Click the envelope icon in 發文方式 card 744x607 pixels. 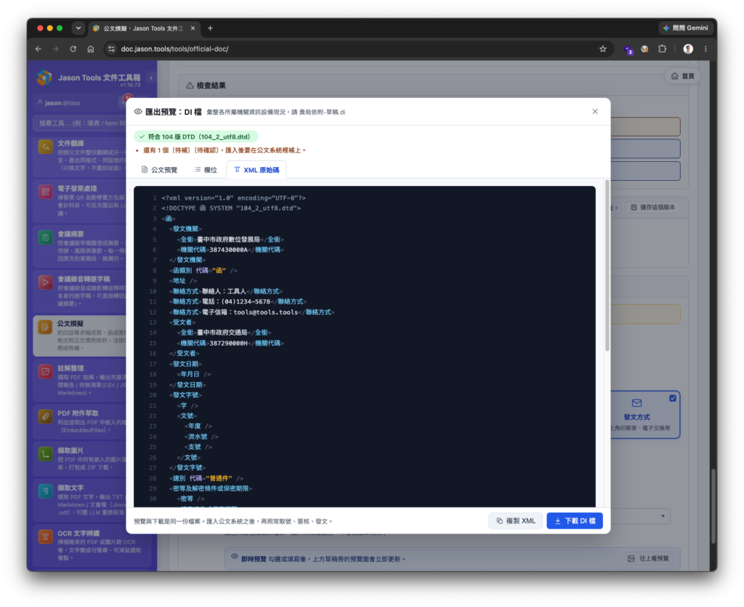636,403
